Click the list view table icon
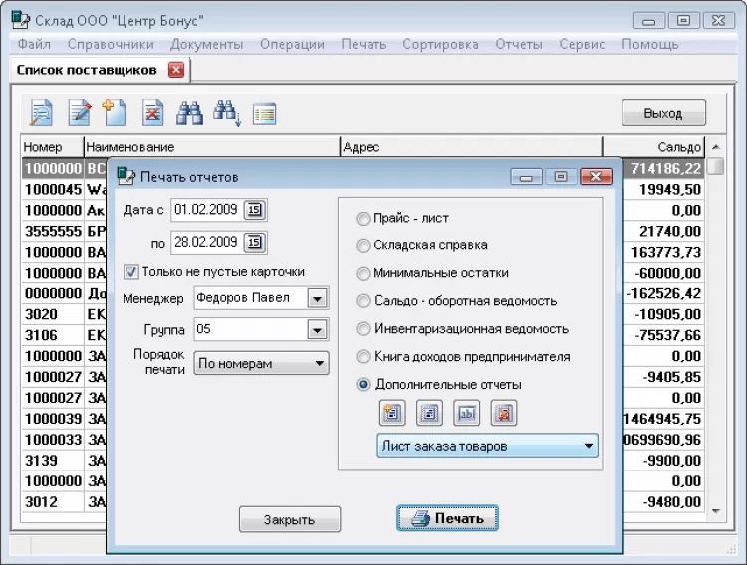This screenshot has height=565, width=747. [264, 113]
